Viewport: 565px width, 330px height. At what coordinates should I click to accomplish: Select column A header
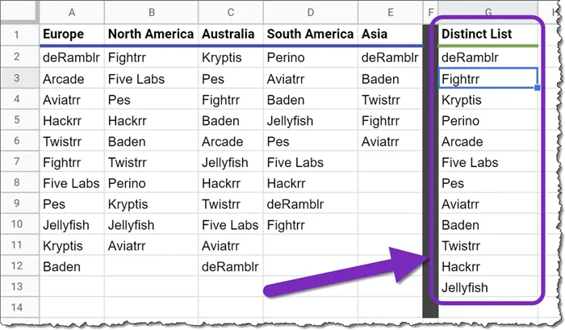pos(72,11)
